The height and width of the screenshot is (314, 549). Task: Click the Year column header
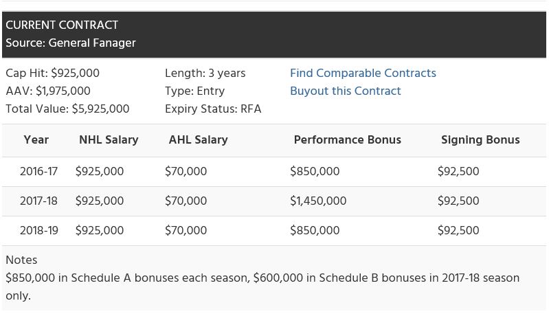tap(36, 139)
